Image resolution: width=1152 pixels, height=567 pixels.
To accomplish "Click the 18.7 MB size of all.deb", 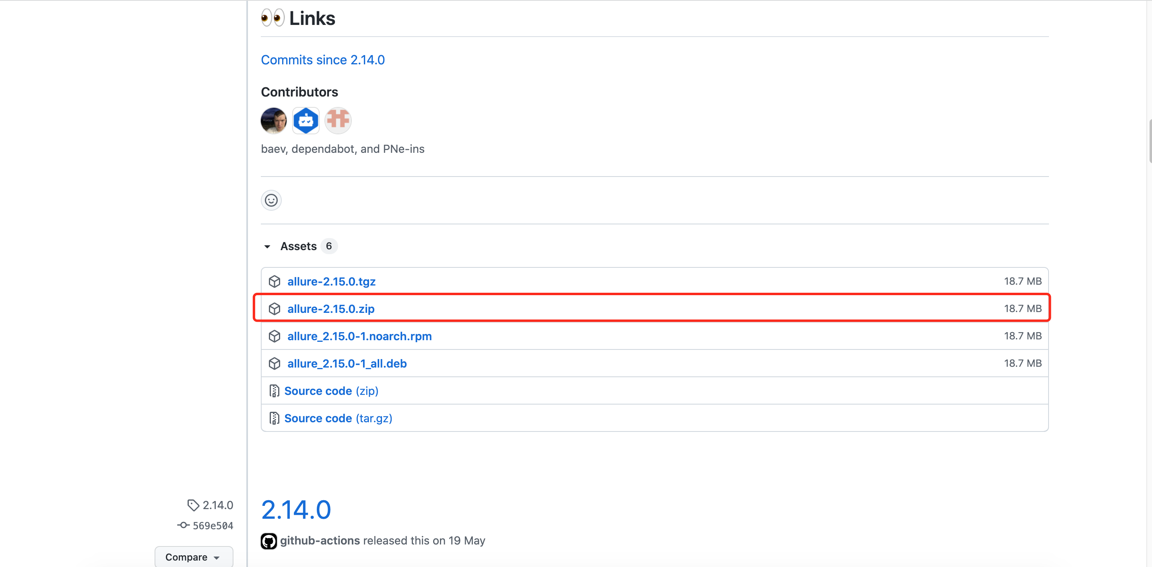I will point(1023,363).
